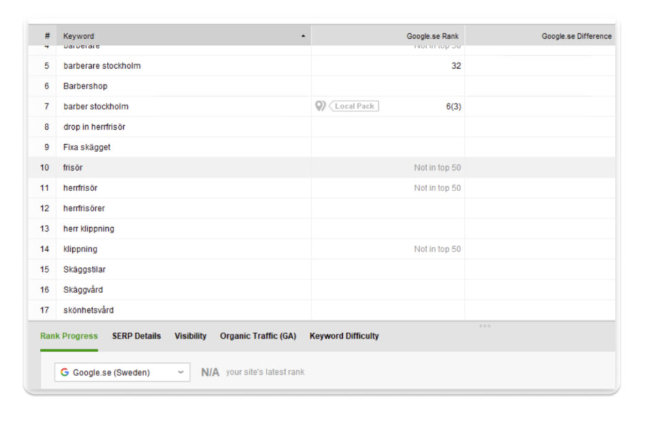Switch to Keyword Difficulty tab
Viewport: 653px width, 423px height.
coord(344,336)
